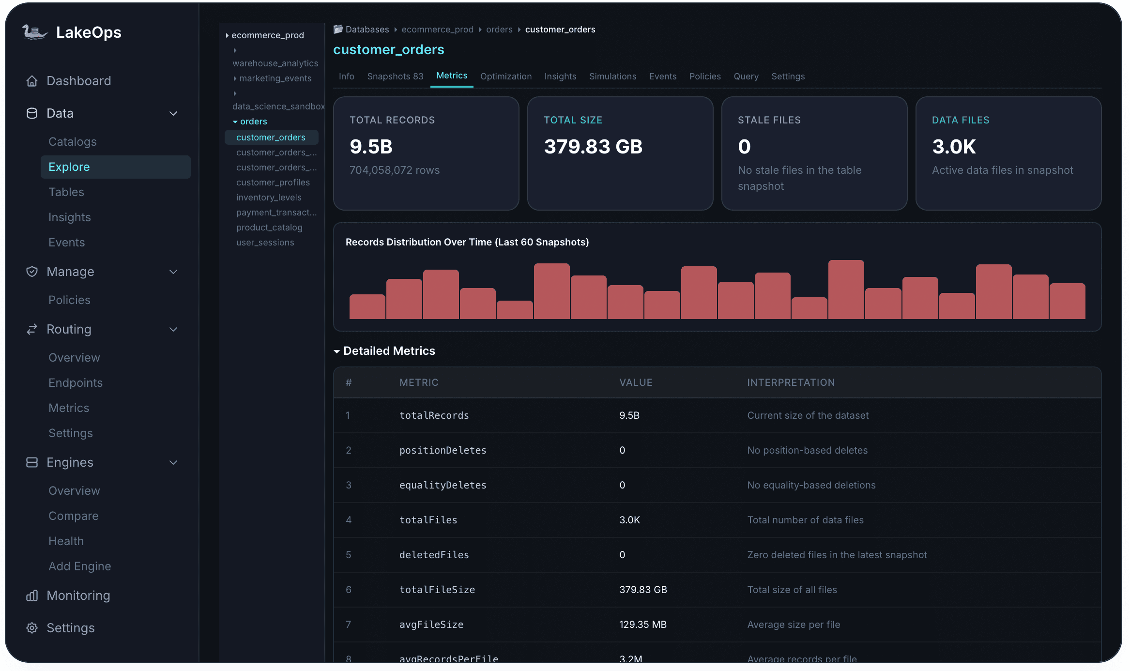
Task: Switch to the Policies tab in table view
Action: click(x=705, y=76)
